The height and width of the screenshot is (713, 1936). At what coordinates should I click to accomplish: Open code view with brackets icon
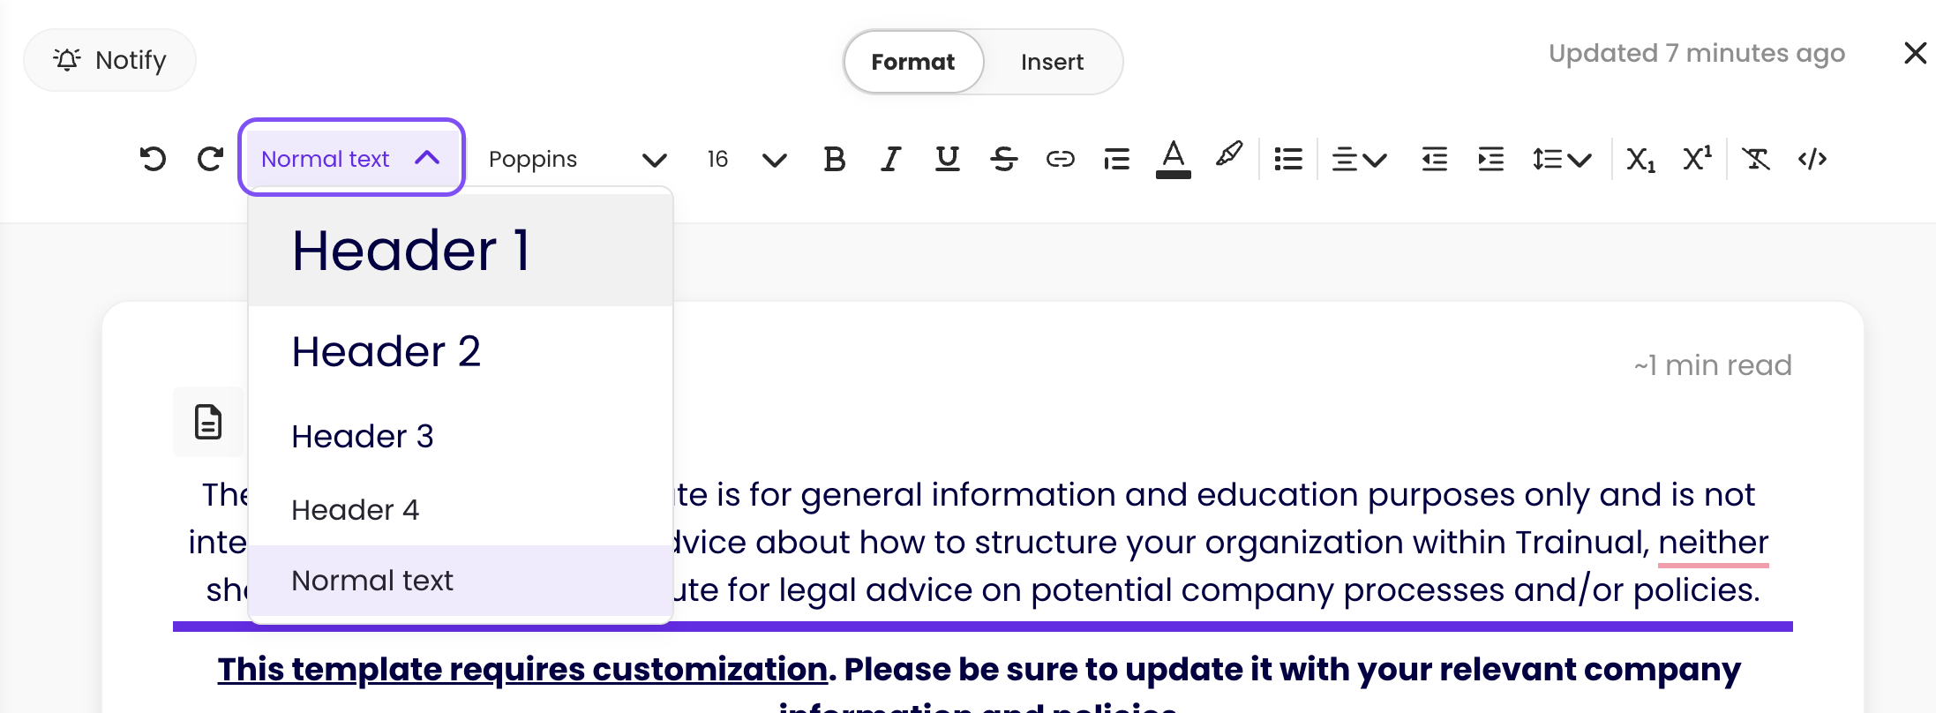(x=1812, y=159)
